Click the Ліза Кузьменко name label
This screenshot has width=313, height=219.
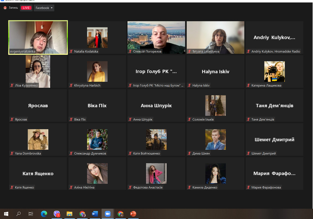[x=26, y=85]
